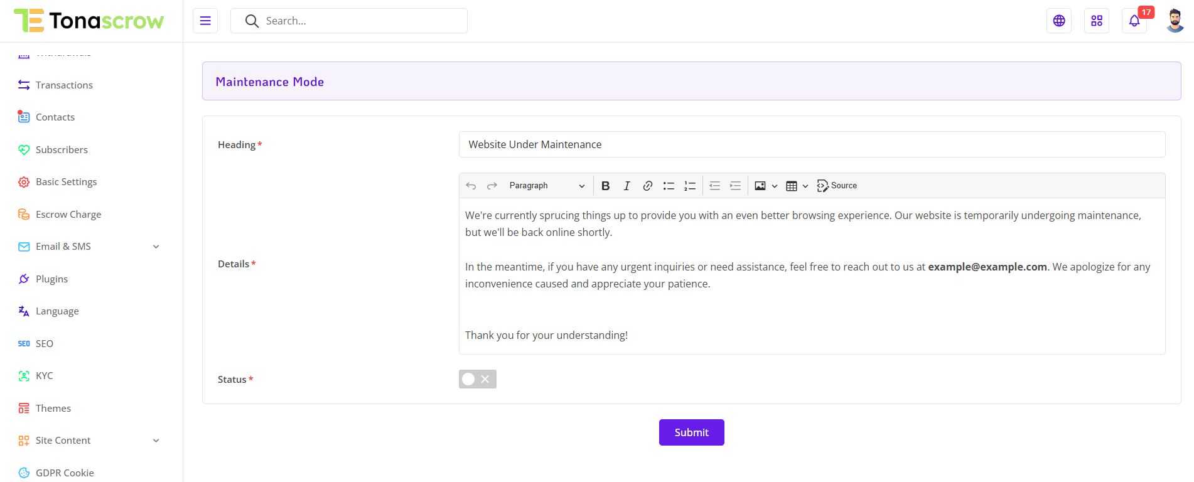Click the globe icon in the header
The width and height of the screenshot is (1194, 482).
point(1058,21)
